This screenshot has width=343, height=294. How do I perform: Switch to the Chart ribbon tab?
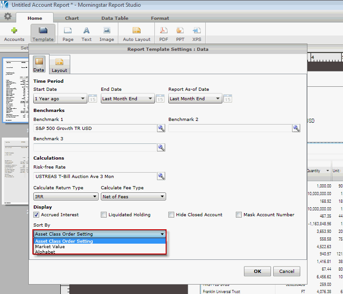click(72, 18)
